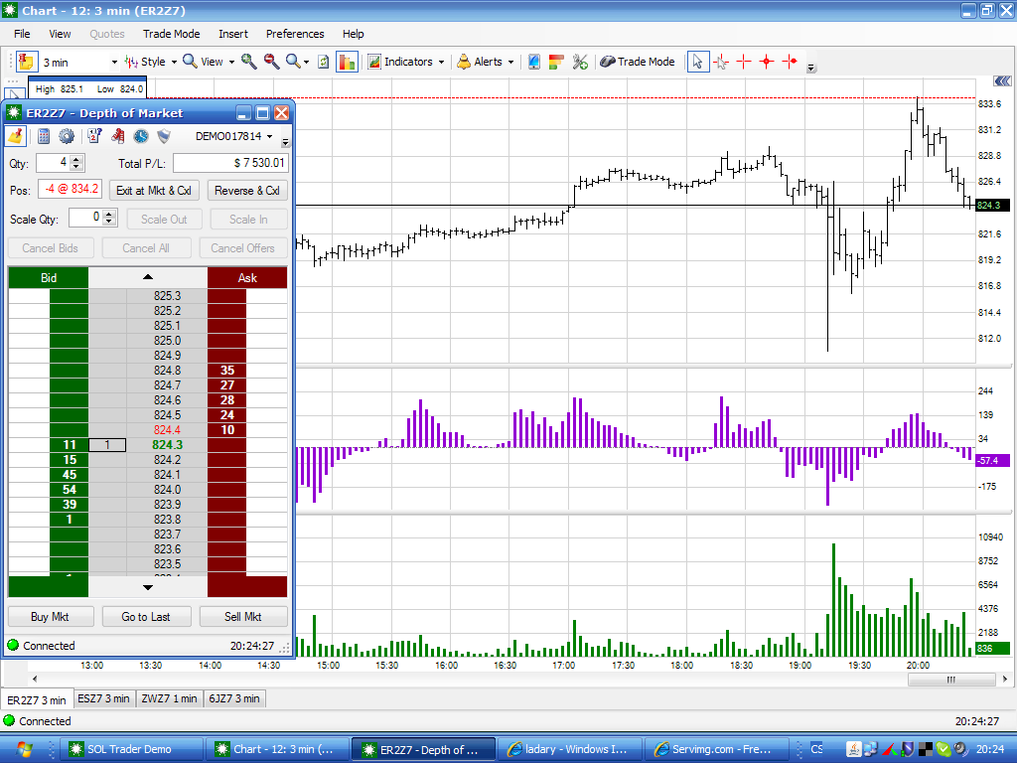This screenshot has width=1017, height=763.
Task: Select the red crosshair with center dot
Action: pos(767,62)
